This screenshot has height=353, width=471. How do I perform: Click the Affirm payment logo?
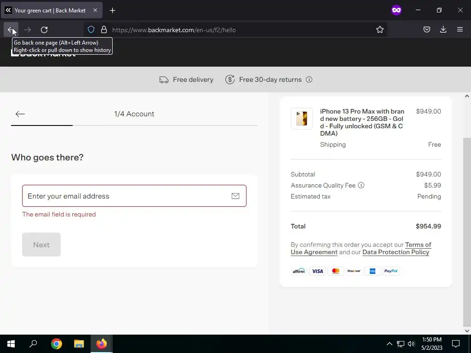coord(299,271)
